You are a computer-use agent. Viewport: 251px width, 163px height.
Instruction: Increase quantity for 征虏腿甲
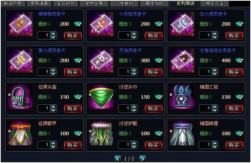click(x=53, y=143)
